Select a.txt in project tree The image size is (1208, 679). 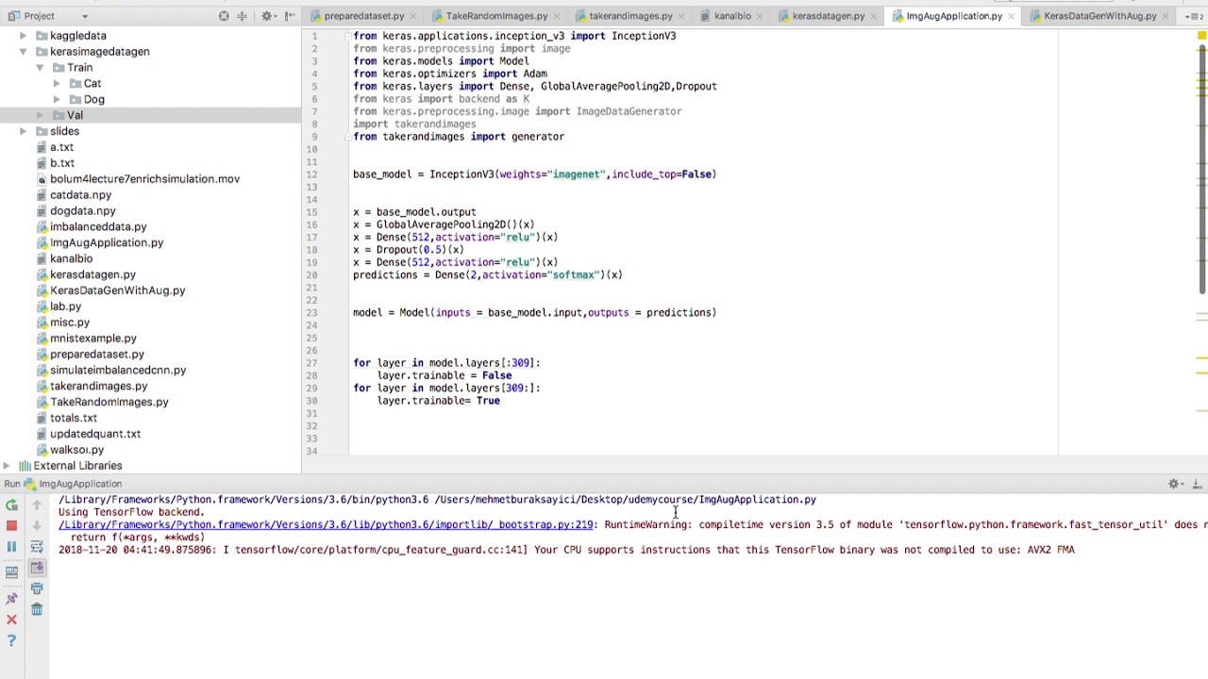[61, 147]
